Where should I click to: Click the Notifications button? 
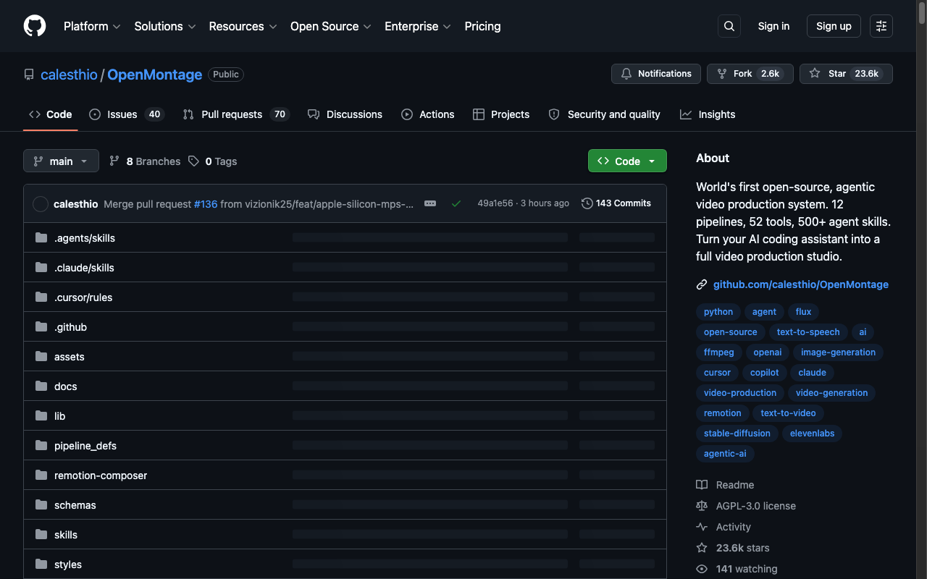coord(656,74)
